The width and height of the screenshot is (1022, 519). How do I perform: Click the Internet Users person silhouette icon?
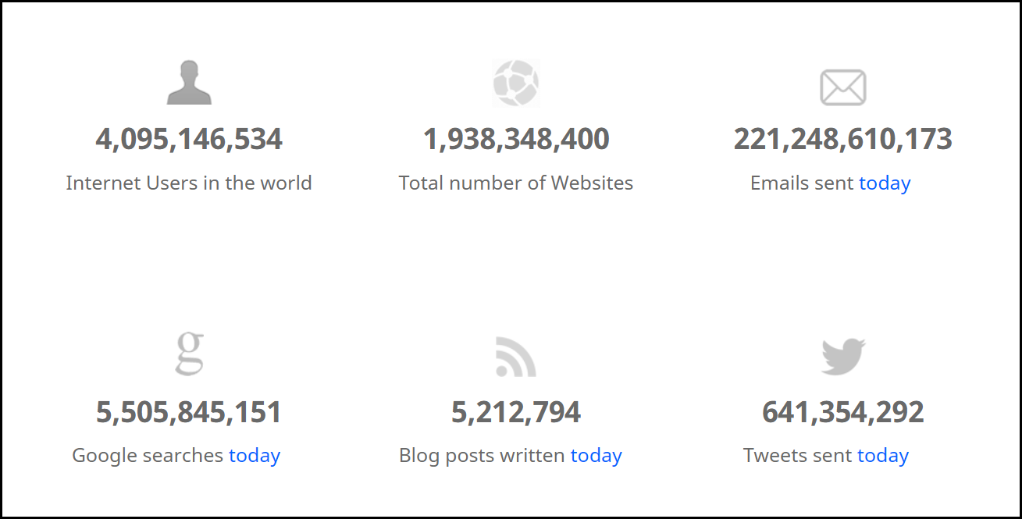(189, 83)
